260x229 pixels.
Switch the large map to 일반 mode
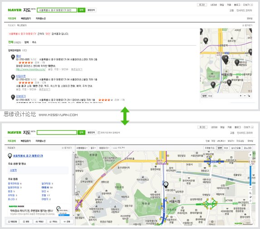(220, 148)
